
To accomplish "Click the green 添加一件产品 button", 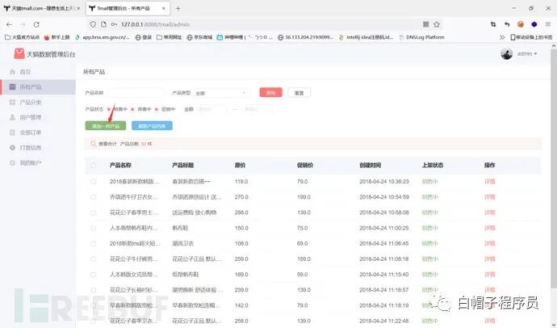I will [106, 126].
